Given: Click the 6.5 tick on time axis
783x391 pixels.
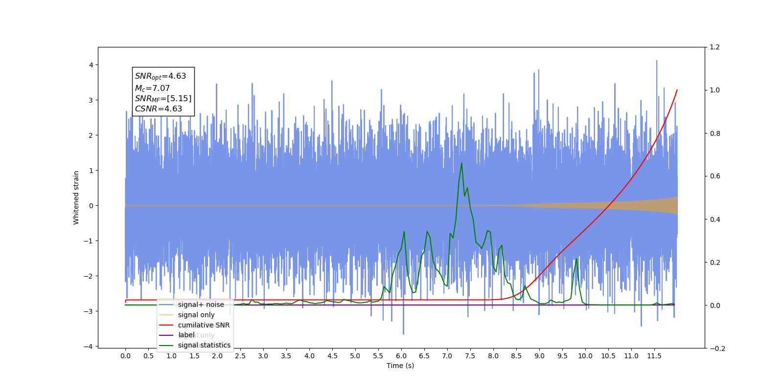Looking at the screenshot, I should pyautogui.click(x=424, y=356).
